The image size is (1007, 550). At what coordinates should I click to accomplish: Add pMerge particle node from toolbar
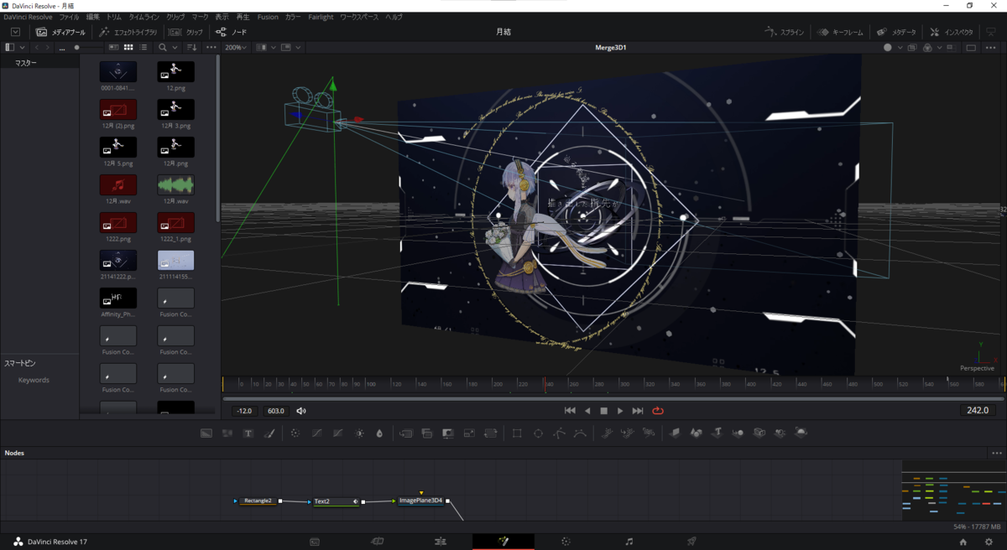628,433
